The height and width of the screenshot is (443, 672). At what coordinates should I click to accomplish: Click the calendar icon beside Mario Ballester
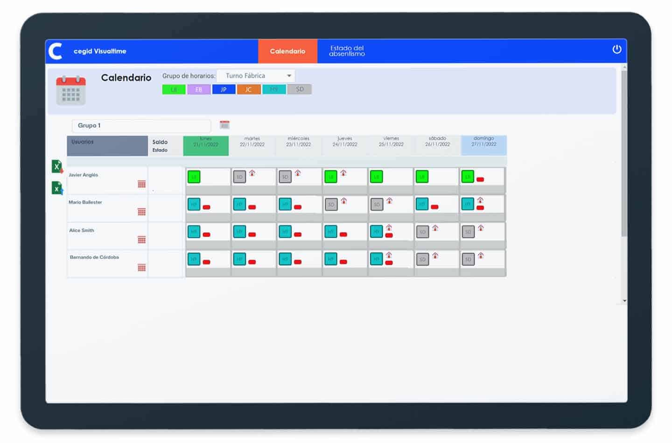[141, 212]
